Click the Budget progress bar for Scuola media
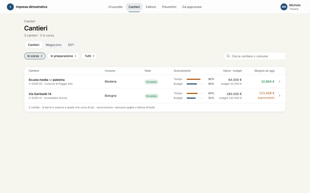The image size is (310, 193). tap(195, 84)
